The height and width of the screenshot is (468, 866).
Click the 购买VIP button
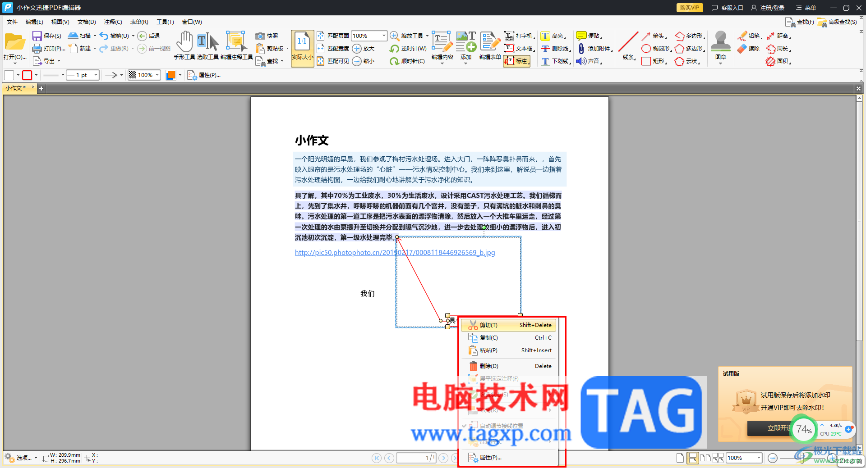click(x=690, y=8)
